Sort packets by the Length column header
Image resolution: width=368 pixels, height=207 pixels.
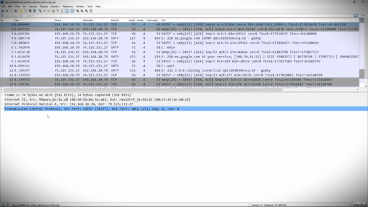coord(132,21)
